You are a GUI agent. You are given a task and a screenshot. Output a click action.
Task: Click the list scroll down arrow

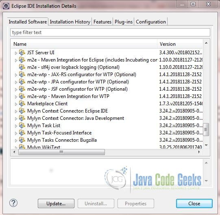206,145
